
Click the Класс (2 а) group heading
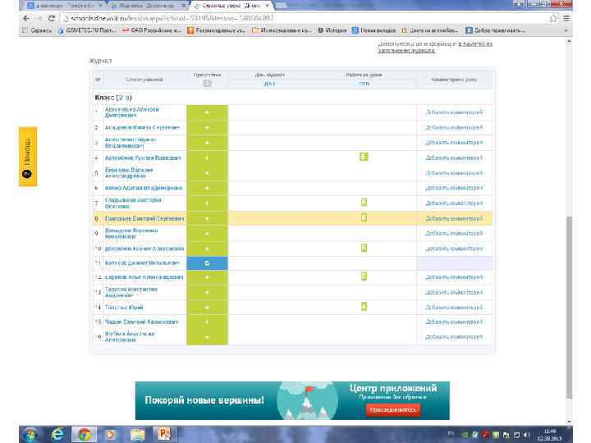(113, 97)
